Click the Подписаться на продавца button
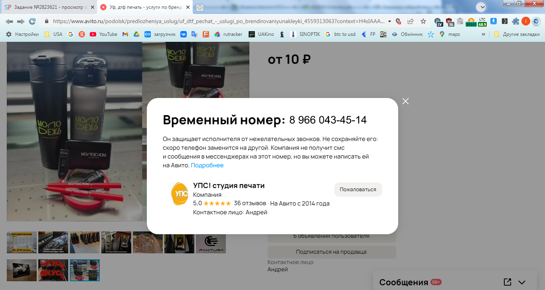 click(332, 252)
